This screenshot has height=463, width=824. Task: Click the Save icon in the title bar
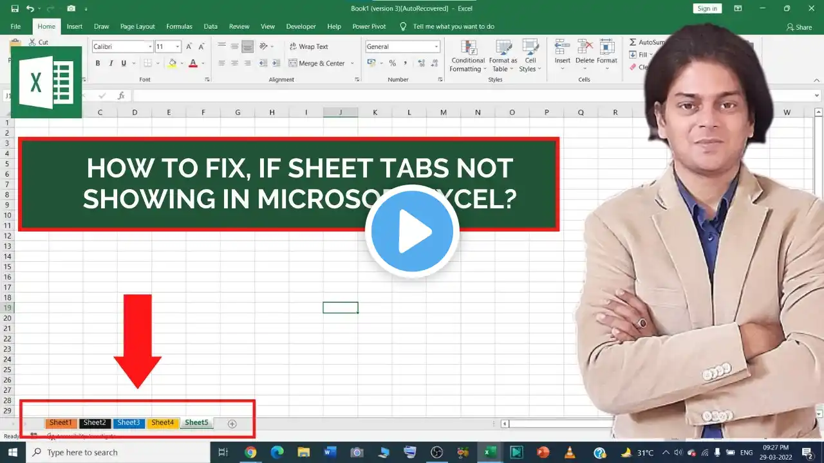pos(14,8)
